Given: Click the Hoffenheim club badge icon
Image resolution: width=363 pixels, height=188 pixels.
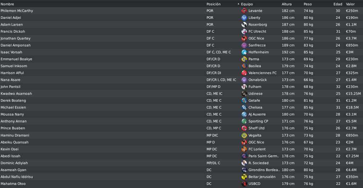Looking at the screenshot, I should point(244,52).
